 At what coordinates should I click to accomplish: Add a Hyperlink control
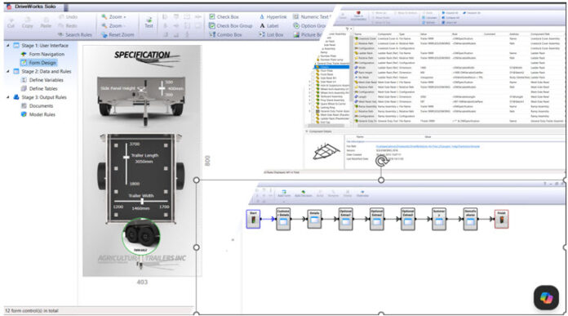[x=273, y=16]
